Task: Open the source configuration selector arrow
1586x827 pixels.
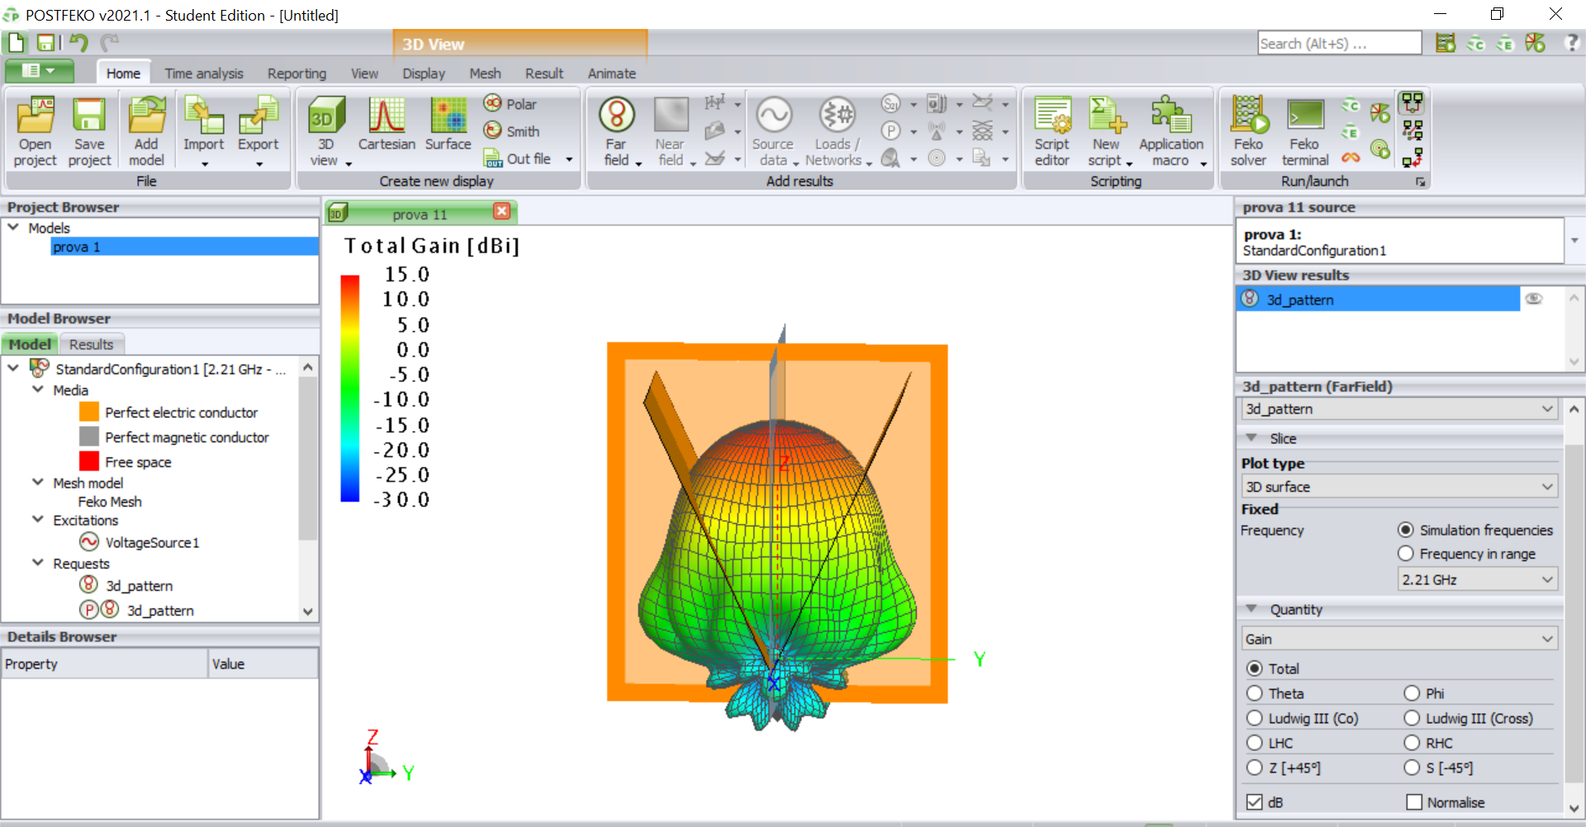Action: click(1574, 240)
